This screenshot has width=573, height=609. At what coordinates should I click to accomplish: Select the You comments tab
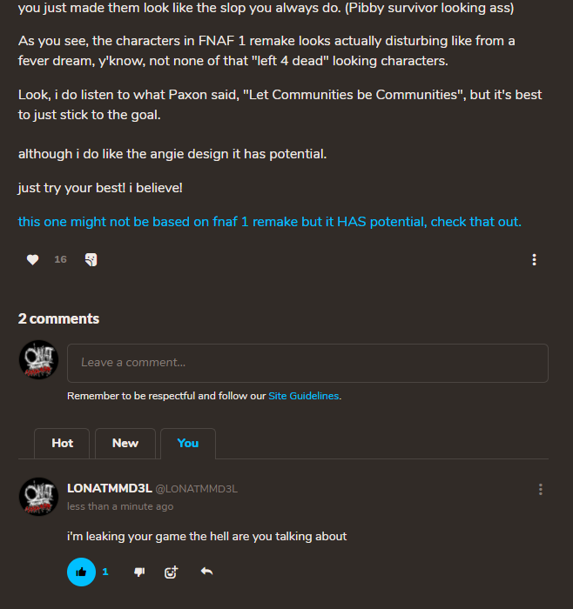tap(188, 443)
